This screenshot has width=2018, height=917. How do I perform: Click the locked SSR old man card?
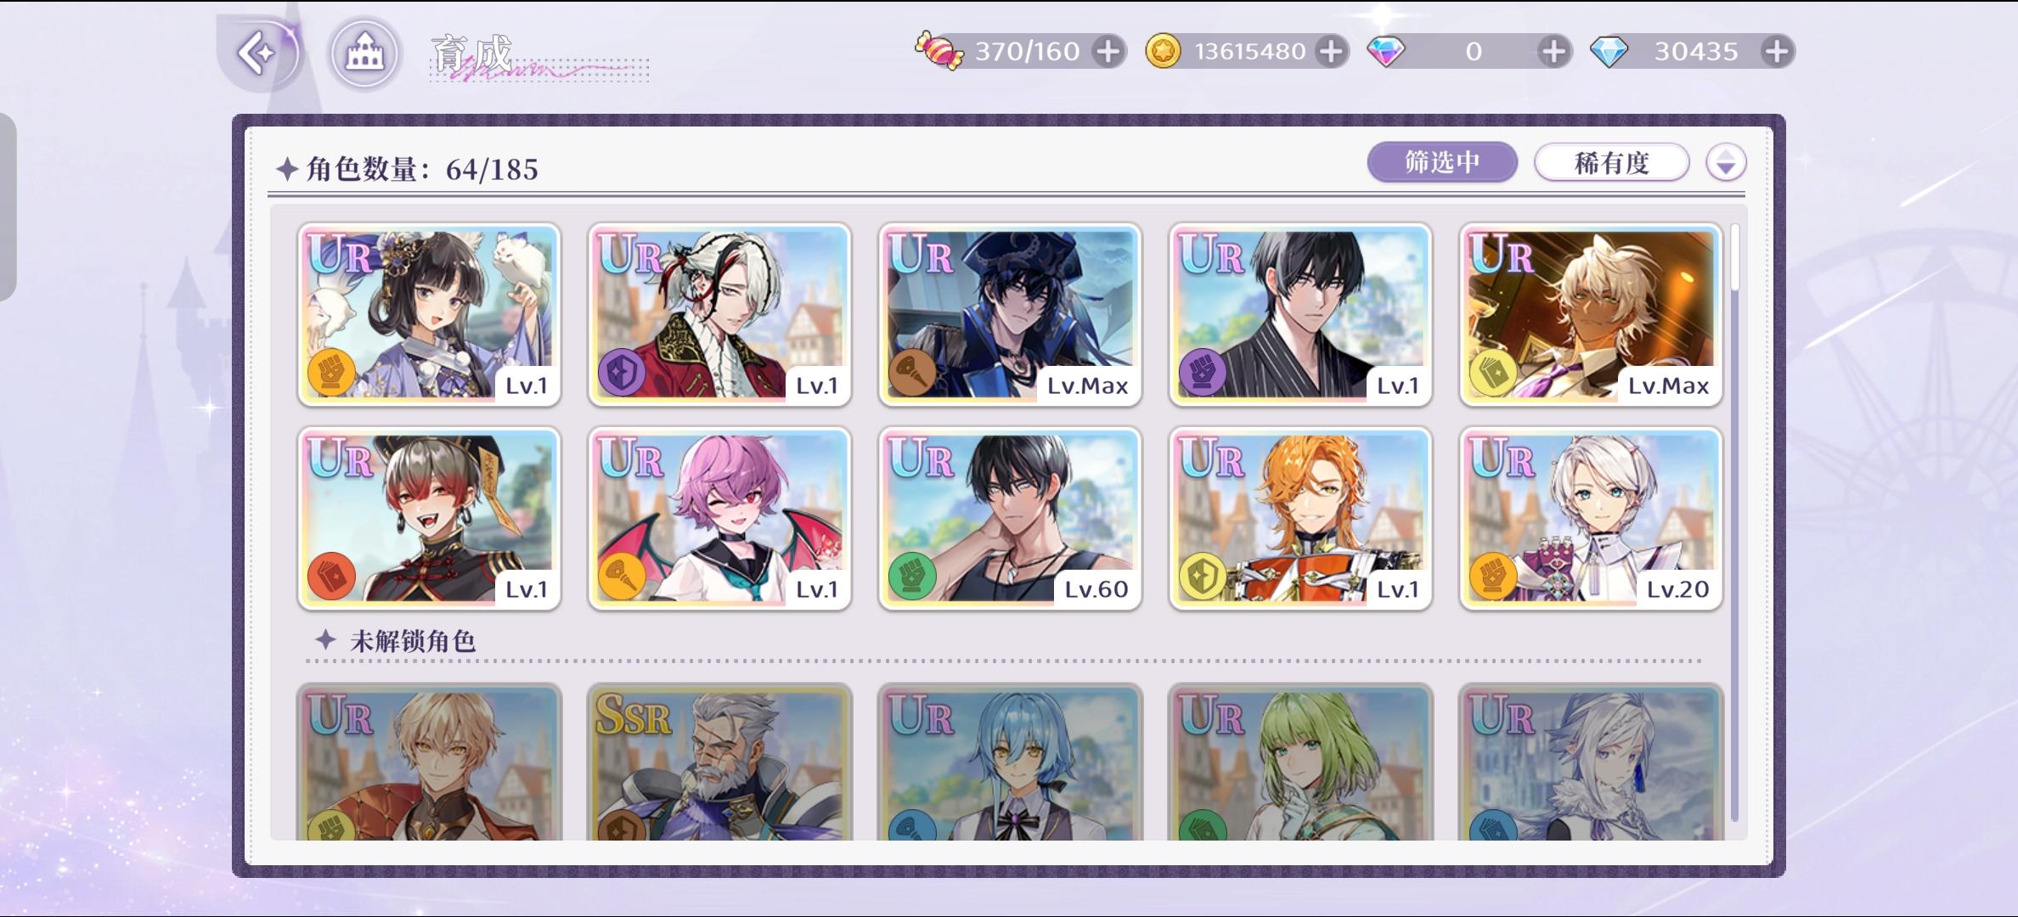tap(719, 762)
